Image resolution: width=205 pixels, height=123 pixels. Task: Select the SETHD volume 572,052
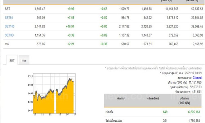coord(173,35)
